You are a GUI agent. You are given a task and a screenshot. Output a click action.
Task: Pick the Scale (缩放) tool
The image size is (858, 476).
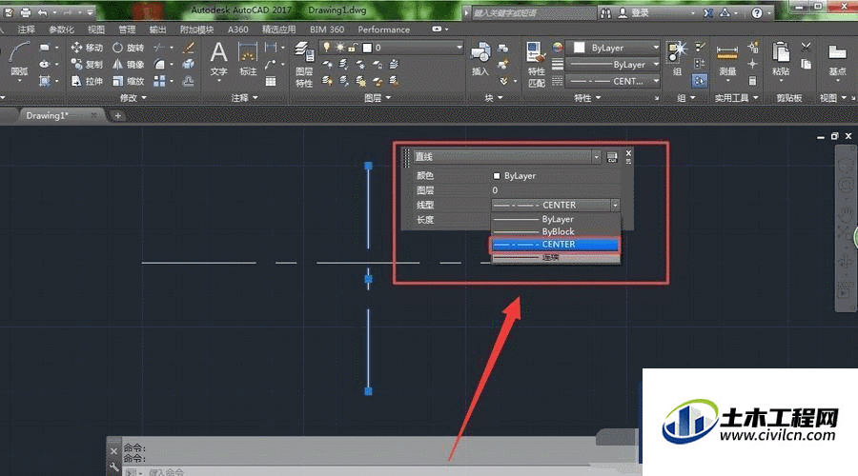point(128,81)
